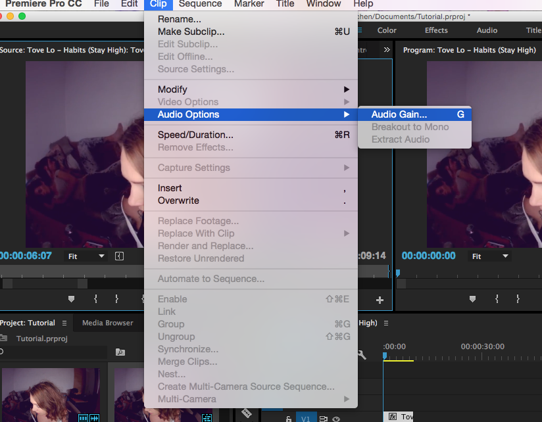The width and height of the screenshot is (542, 422).
Task: Click Mark Out in the Source monitor
Action: (117, 298)
